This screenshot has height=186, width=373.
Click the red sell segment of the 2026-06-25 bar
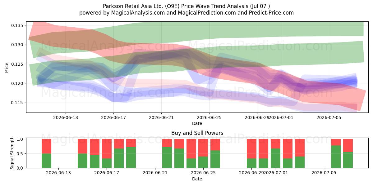pyautogui.click(x=203, y=148)
